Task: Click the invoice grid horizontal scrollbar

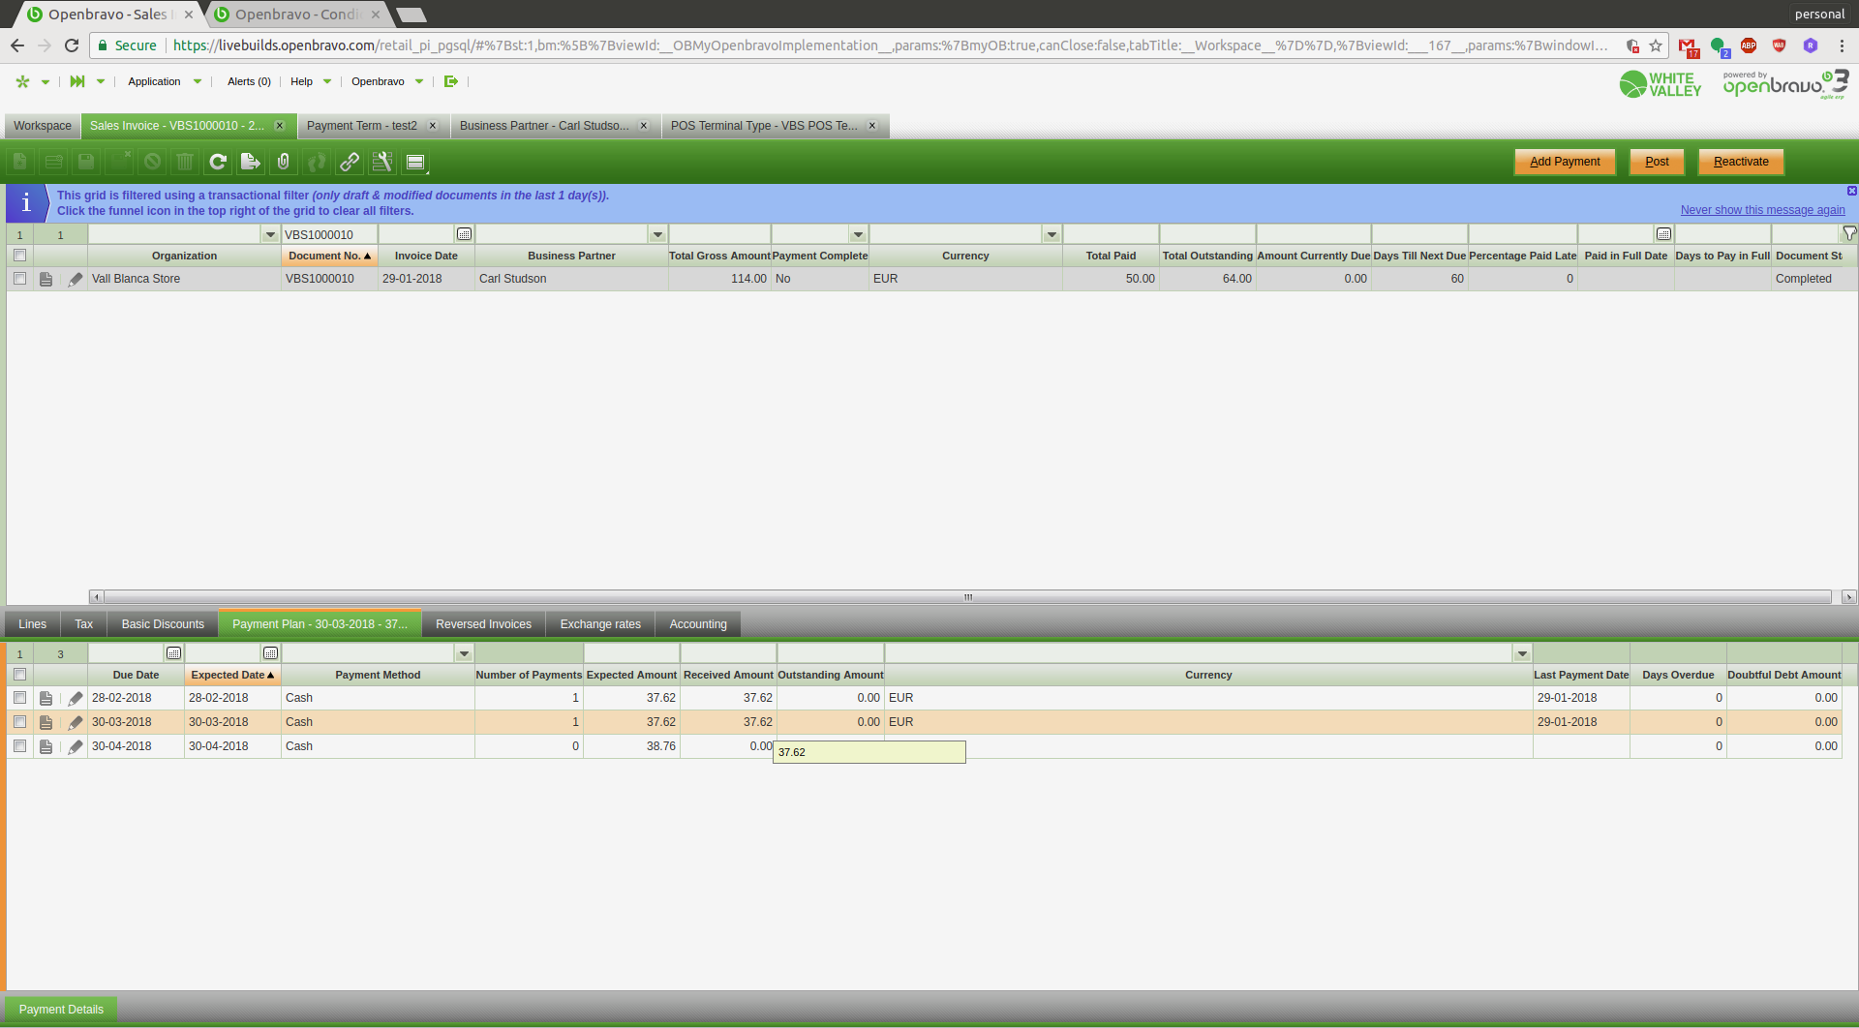Action: click(x=968, y=597)
